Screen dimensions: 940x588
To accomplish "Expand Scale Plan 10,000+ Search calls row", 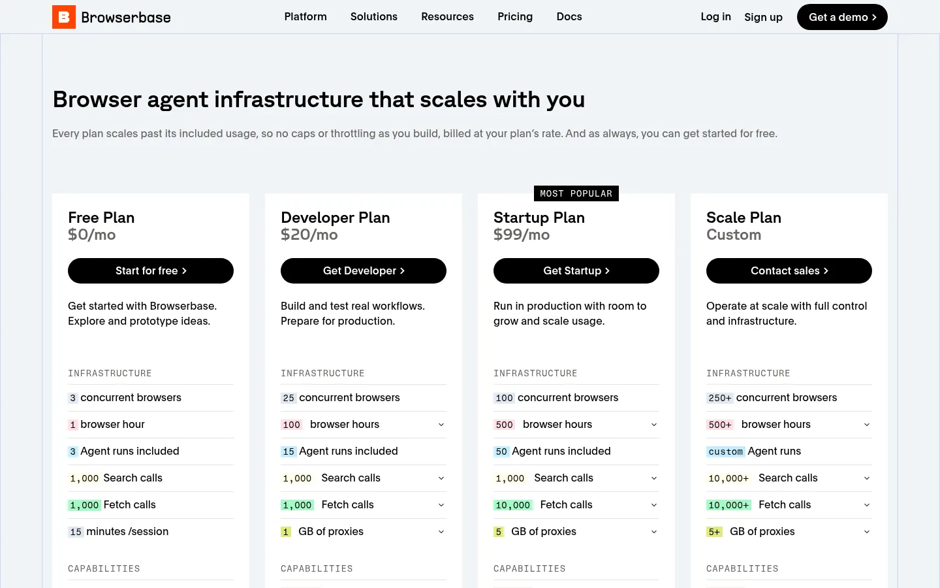I will (789, 478).
